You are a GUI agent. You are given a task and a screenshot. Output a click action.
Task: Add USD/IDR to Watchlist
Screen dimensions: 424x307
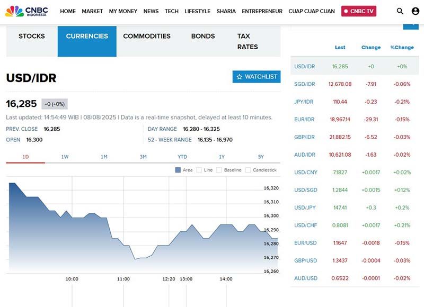point(257,77)
